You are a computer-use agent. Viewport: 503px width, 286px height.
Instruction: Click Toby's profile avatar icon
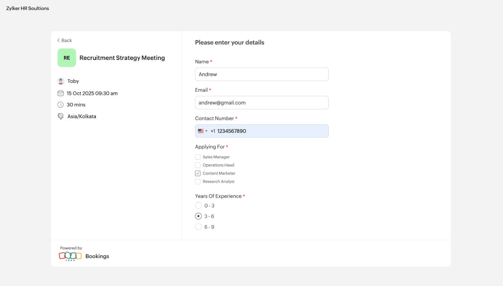60,81
